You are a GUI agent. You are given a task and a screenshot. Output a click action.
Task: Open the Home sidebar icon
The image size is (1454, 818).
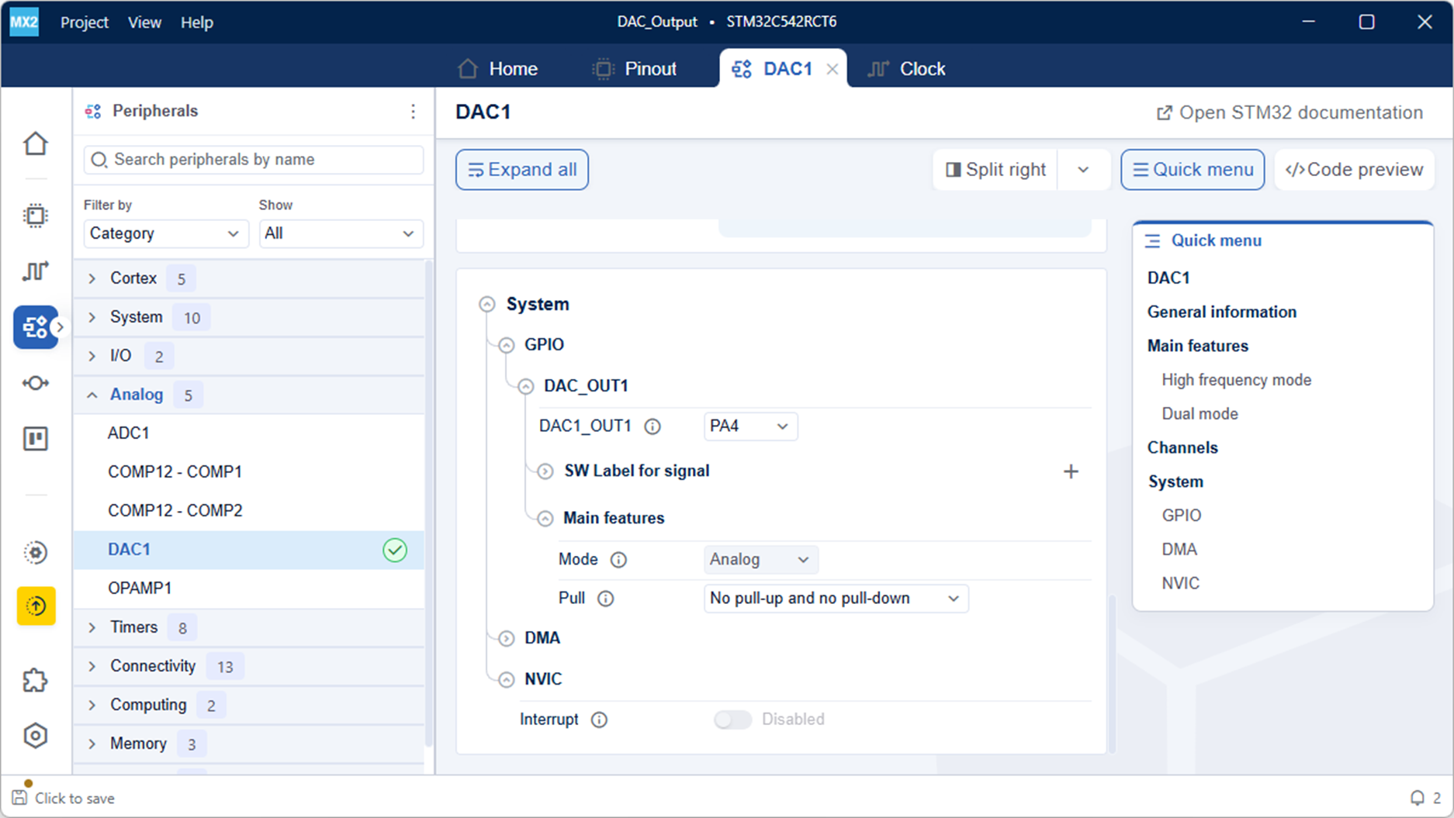click(36, 143)
